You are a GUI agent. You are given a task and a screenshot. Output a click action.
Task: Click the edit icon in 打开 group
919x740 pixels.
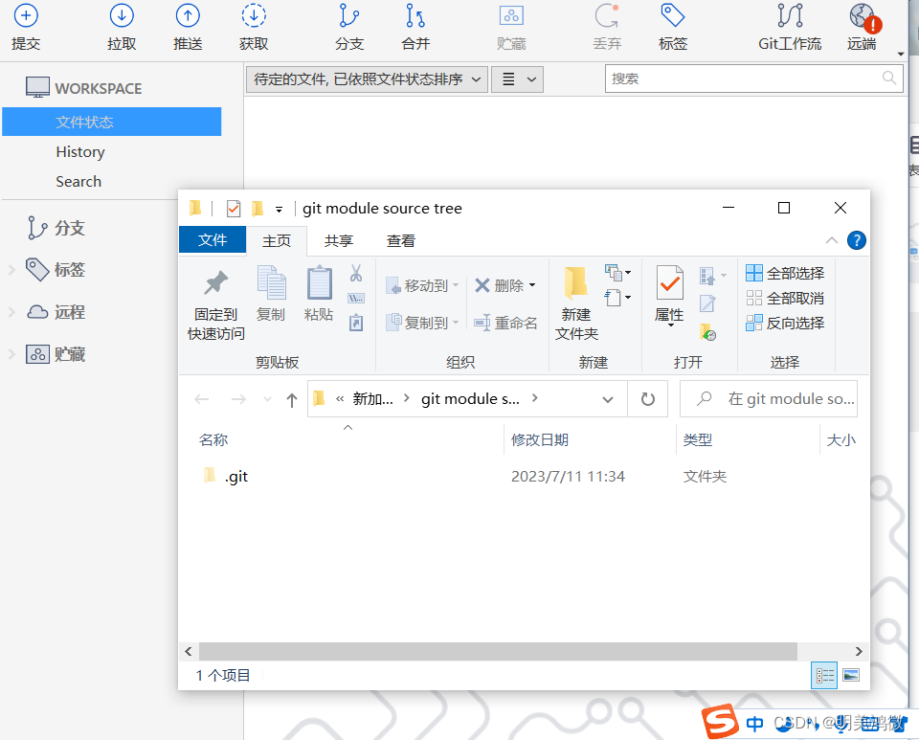[708, 303]
